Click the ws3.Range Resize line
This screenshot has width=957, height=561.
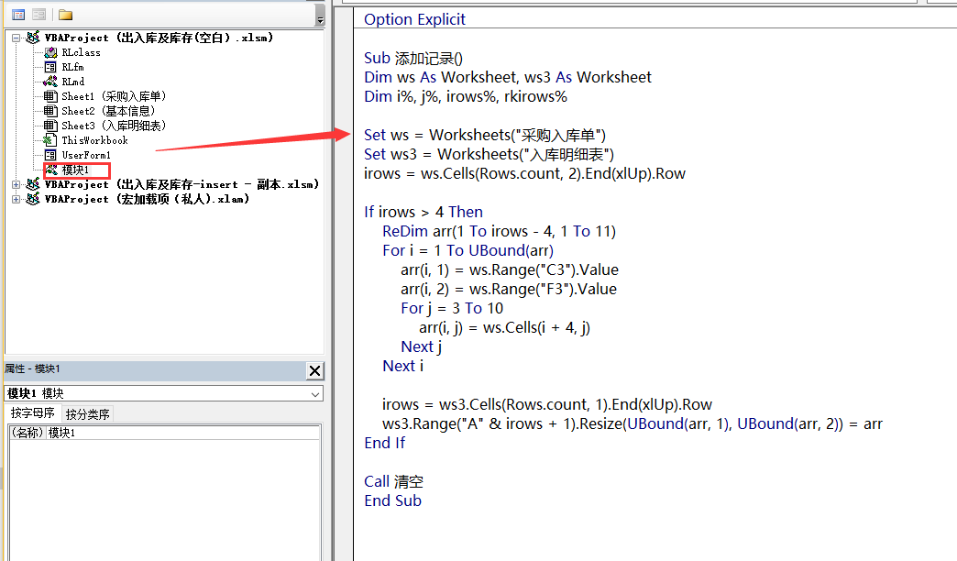pyautogui.click(x=632, y=423)
